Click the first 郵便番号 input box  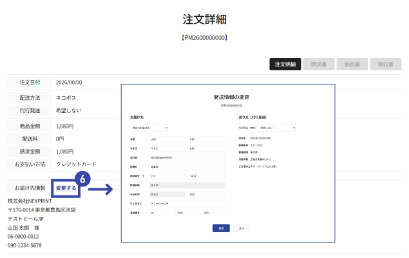[166, 175]
